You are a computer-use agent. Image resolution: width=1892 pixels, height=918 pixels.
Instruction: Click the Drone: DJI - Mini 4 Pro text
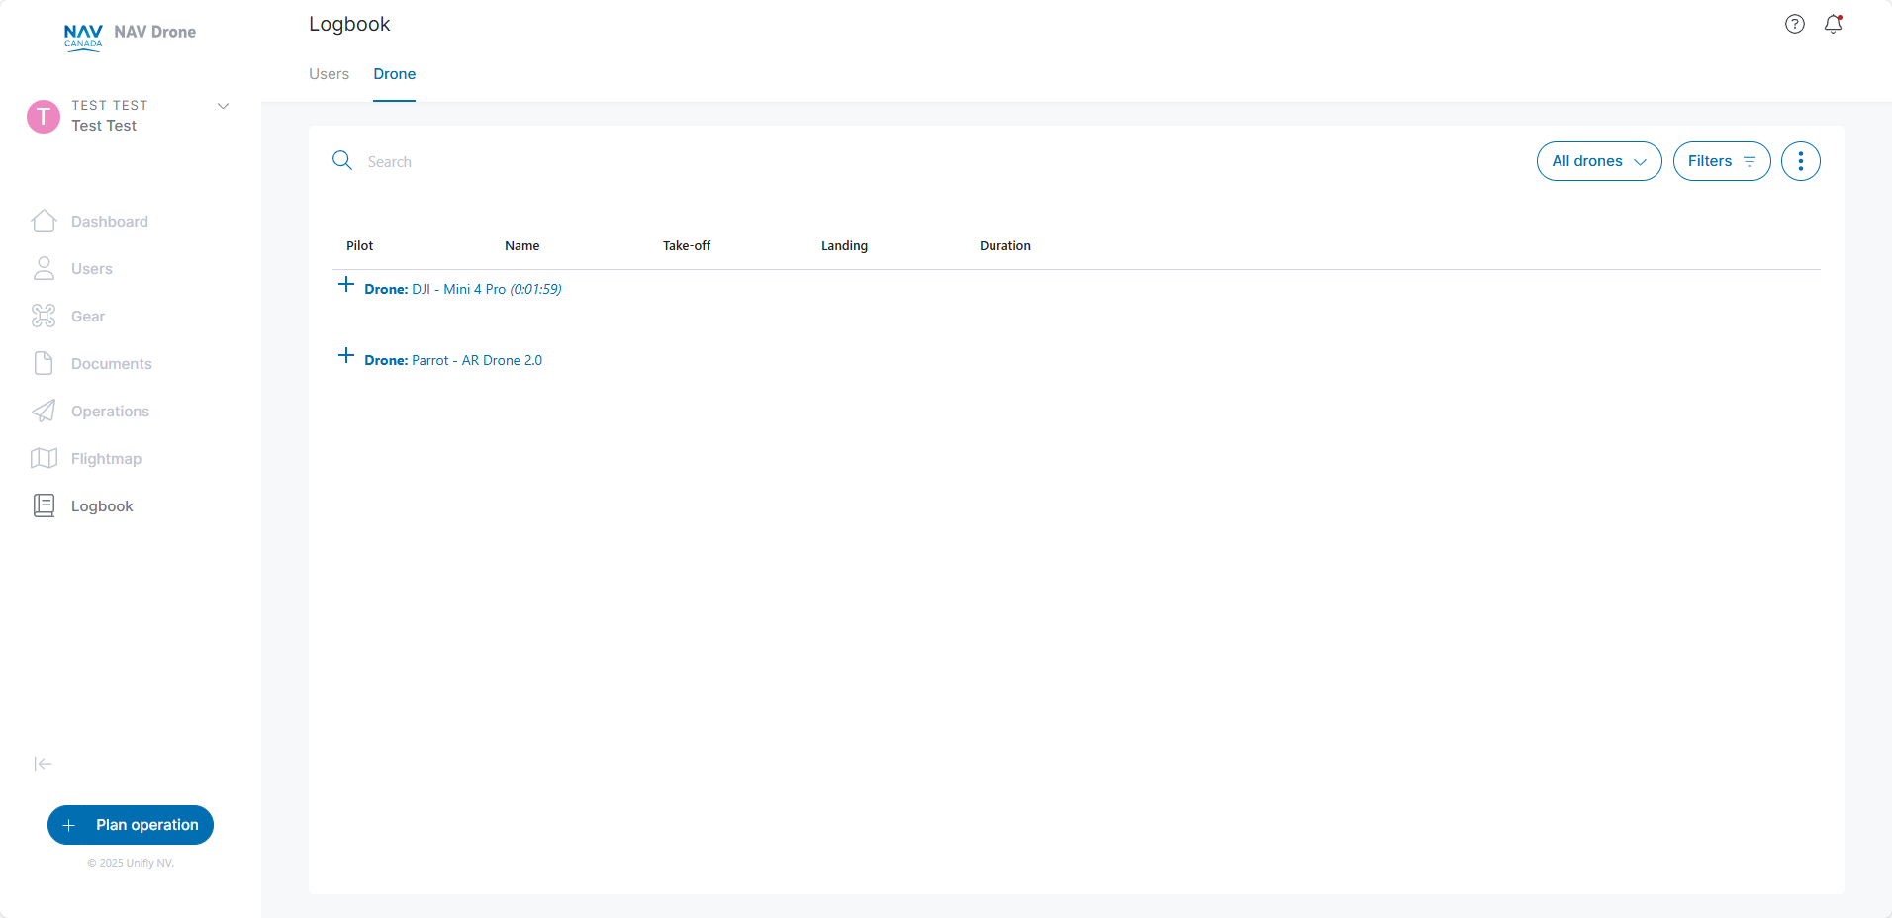(x=463, y=289)
